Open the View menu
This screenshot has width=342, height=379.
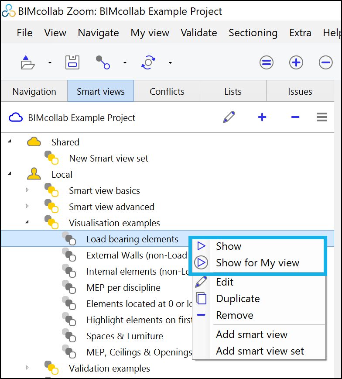pos(55,33)
